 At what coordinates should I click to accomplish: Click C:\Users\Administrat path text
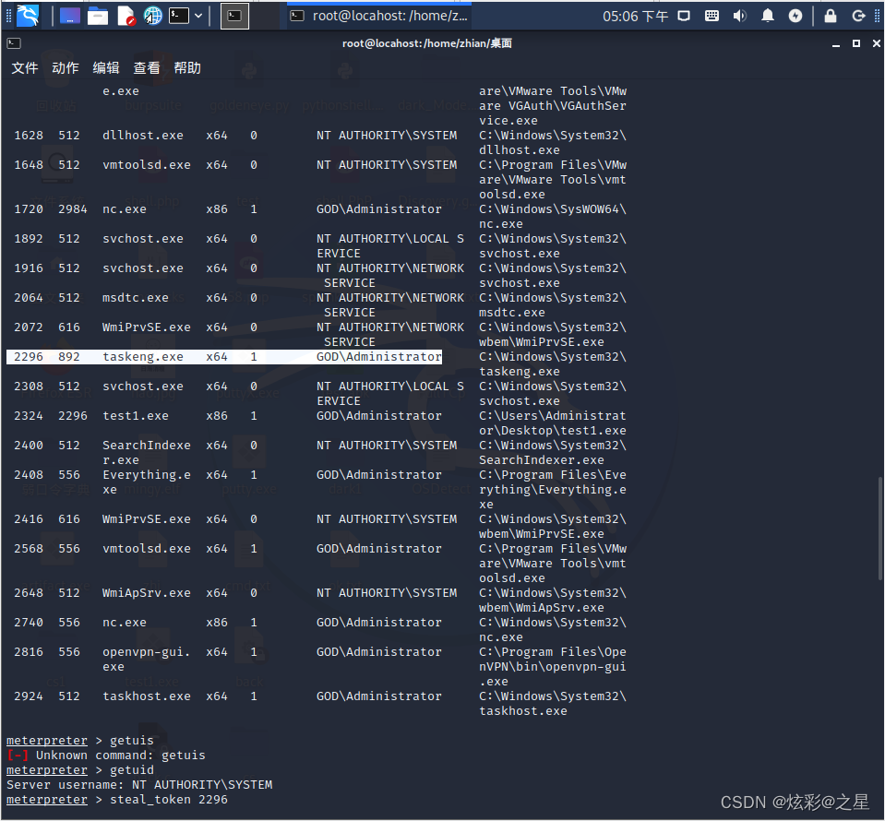point(553,416)
